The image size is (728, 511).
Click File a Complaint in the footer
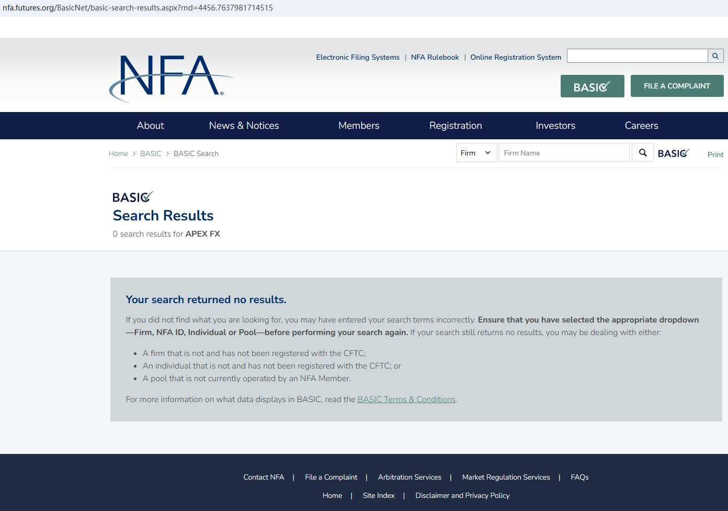[331, 477]
